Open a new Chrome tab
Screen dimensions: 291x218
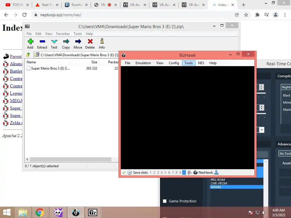(x=244, y=5)
